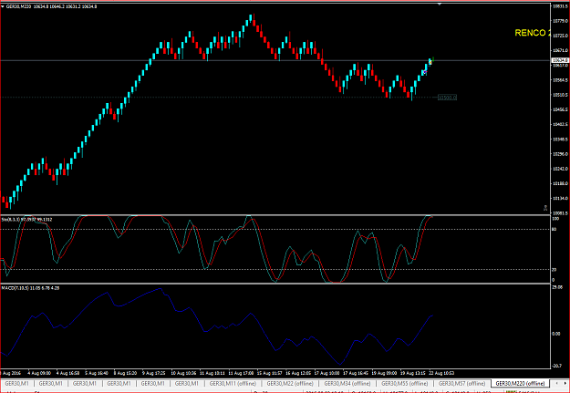Click the purple marker on the rising candles
The width and height of the screenshot is (570, 393).
[424, 72]
